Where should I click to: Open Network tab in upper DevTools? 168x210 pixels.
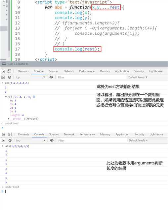click(69, 71)
